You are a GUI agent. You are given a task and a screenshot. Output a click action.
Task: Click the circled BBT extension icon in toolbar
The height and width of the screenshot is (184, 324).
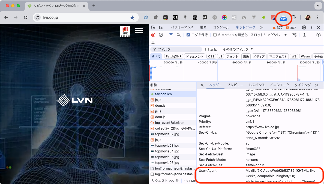[283, 19]
